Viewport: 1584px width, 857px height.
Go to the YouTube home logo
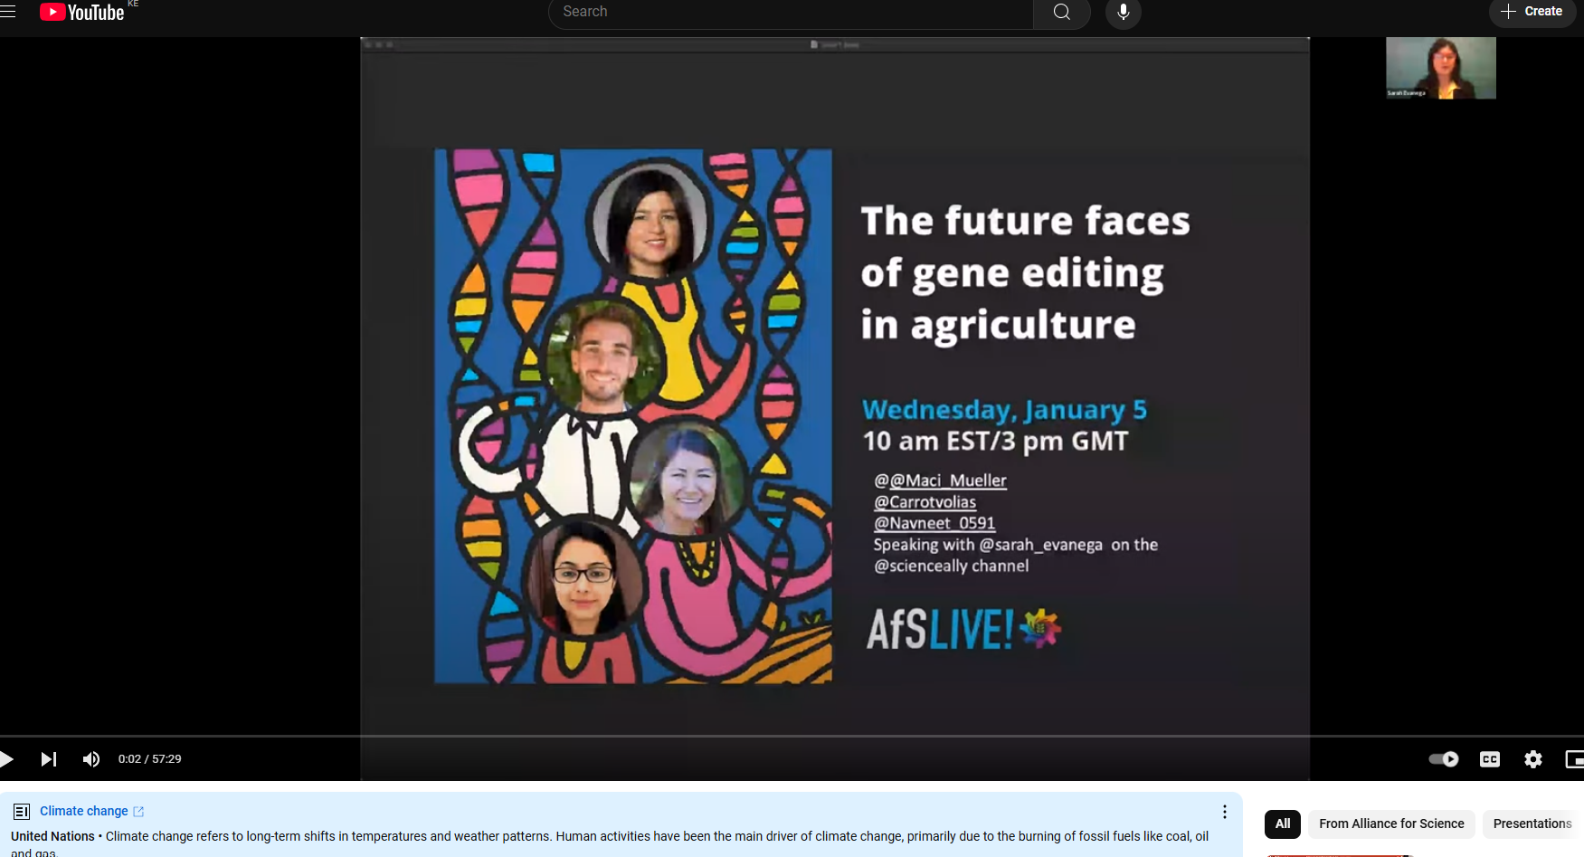[x=81, y=13]
